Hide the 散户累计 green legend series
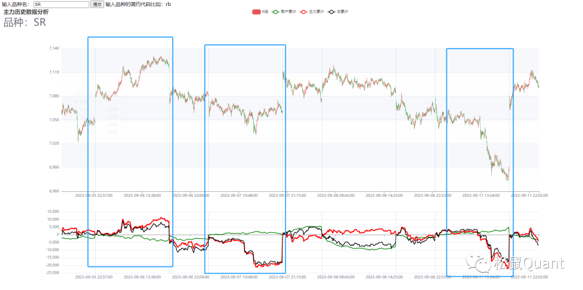The height and width of the screenshot is (290, 583). 284,12
